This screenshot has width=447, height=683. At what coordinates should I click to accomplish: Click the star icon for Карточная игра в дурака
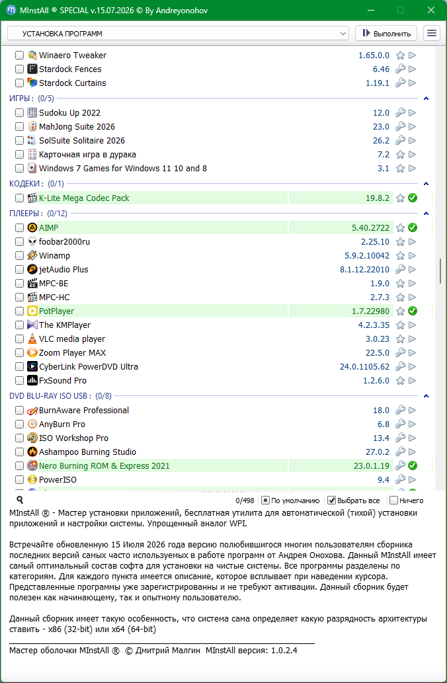pos(400,155)
